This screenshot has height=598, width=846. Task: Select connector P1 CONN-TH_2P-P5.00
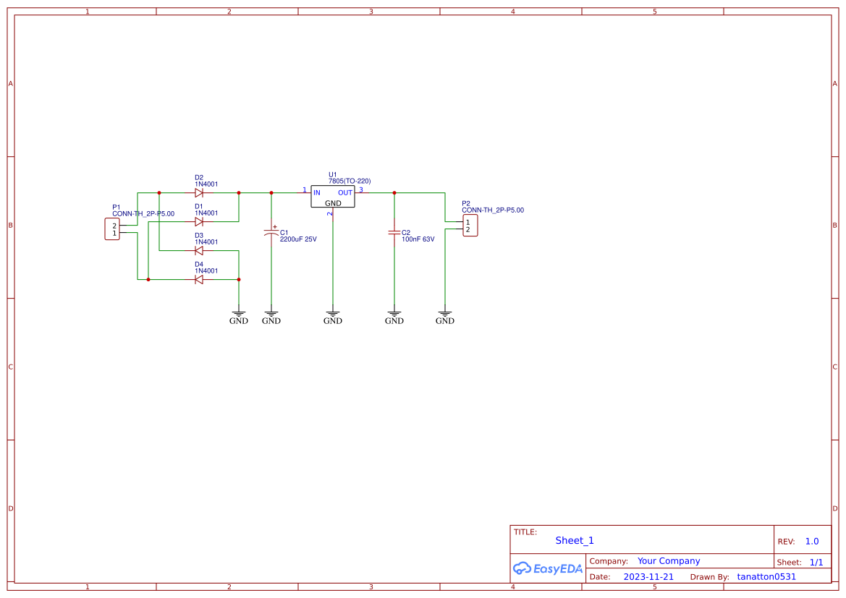[113, 228]
